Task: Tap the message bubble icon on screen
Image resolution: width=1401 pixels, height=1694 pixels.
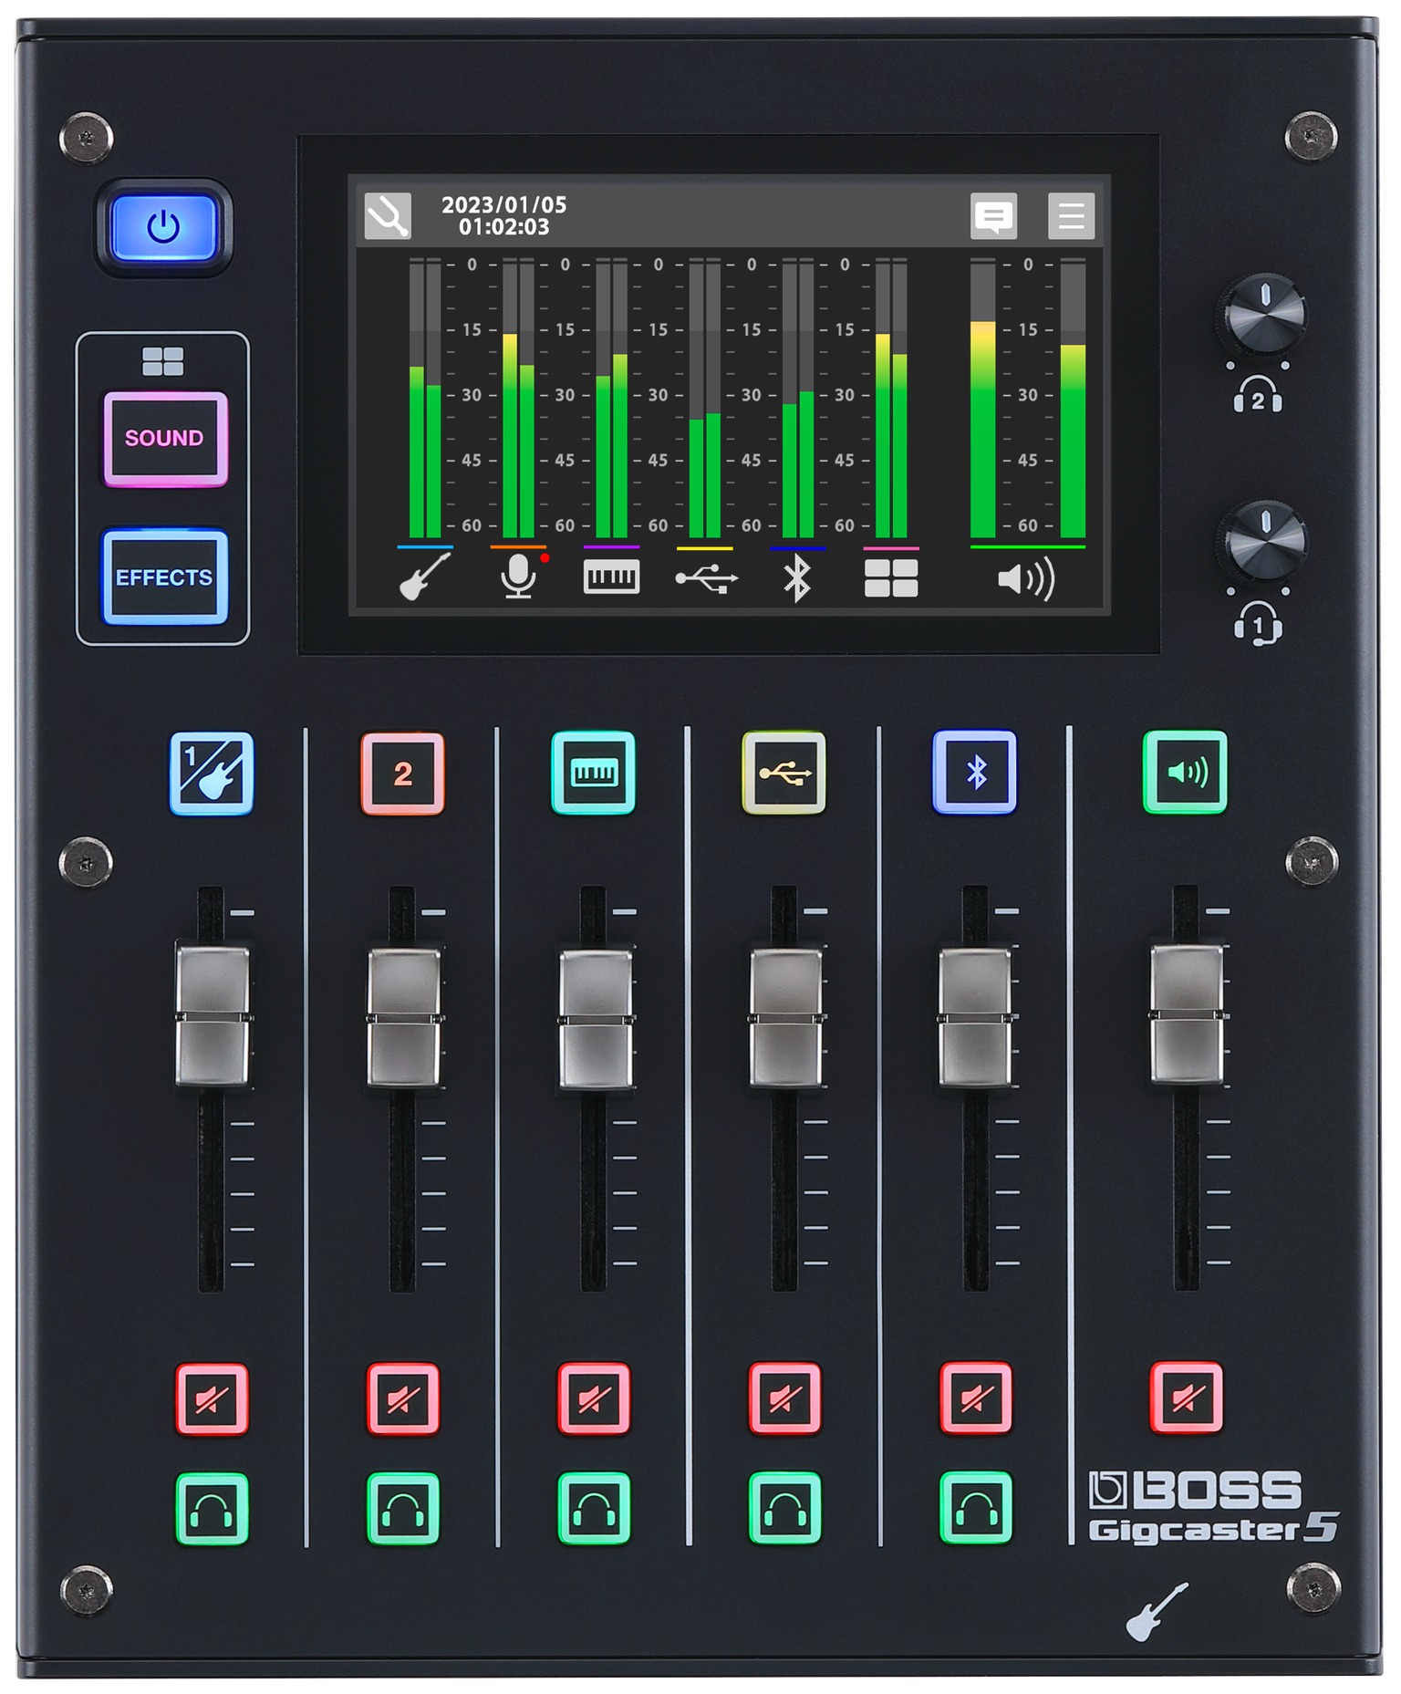Action: click(993, 216)
